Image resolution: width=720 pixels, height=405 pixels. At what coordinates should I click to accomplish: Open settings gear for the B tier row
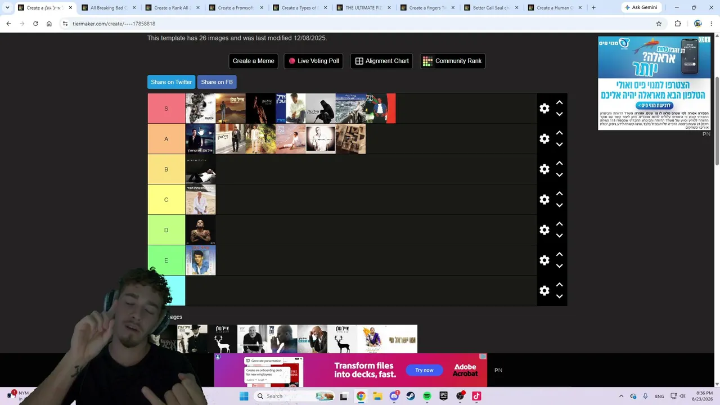pos(544,169)
